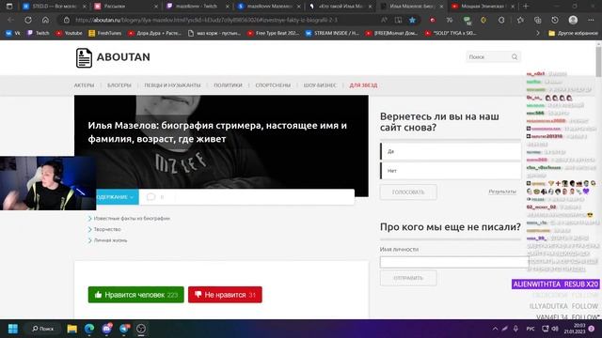Viewport: 602px width, 338px height.
Task: Jump to 'Известные факты из биографии' section
Action: [132, 219]
